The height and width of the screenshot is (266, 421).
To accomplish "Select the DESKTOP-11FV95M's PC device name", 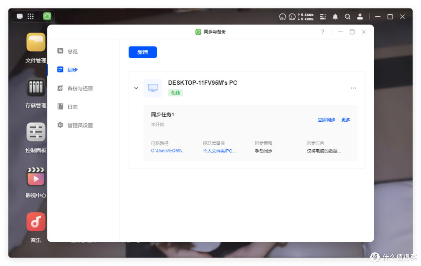I will (x=202, y=83).
